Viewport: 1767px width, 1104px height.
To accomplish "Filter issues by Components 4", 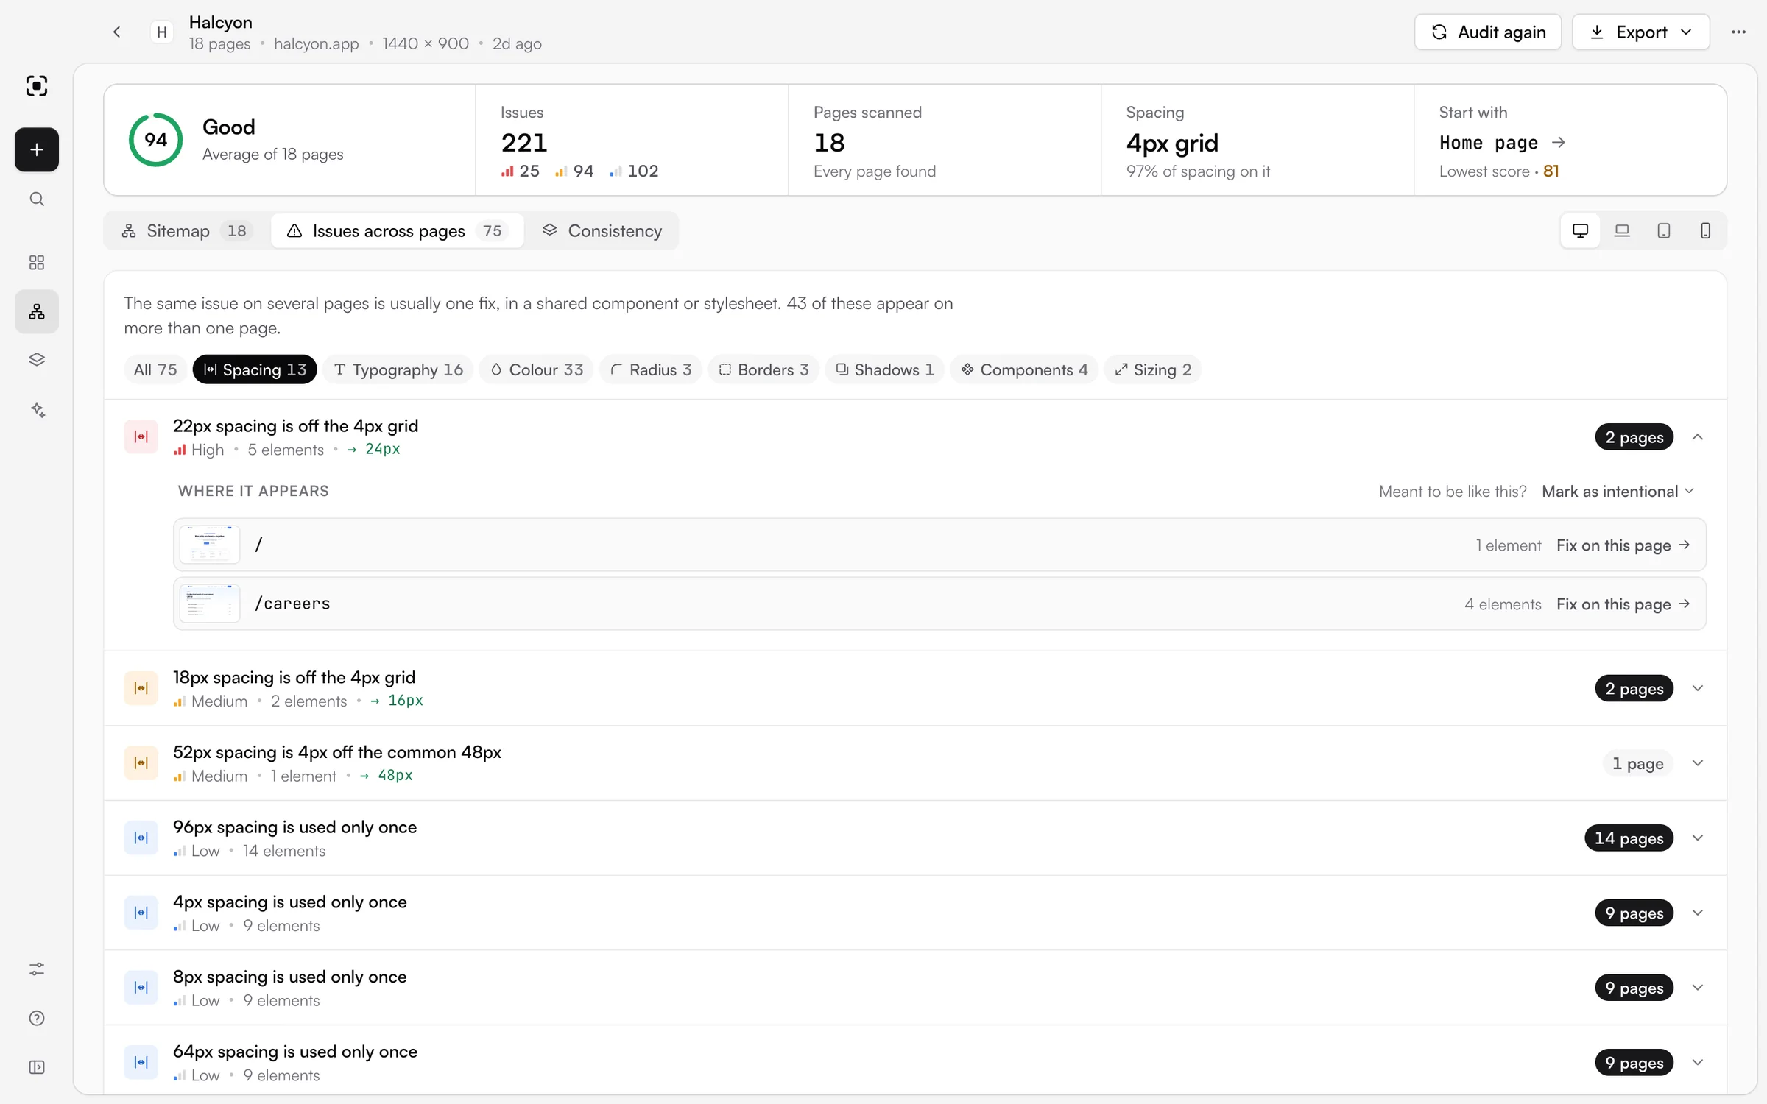I will pos(1024,369).
